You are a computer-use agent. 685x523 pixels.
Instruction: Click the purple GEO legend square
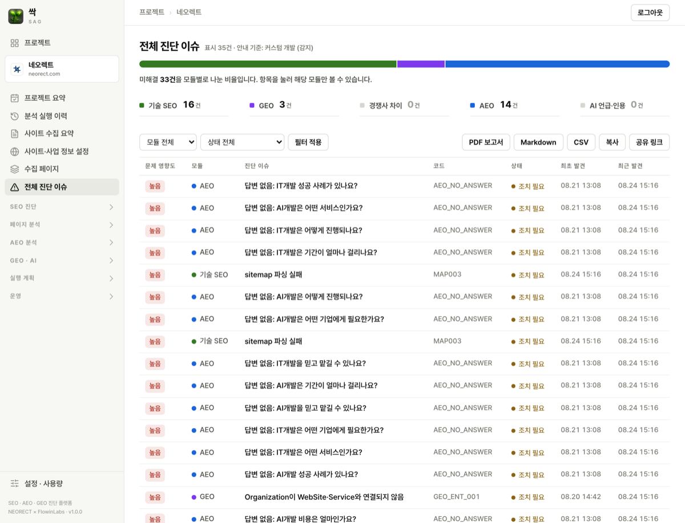(x=252, y=105)
